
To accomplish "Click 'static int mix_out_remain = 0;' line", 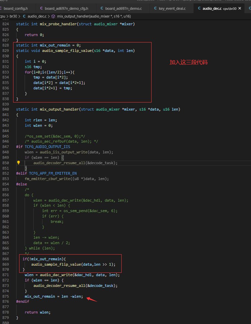I will coord(49,45).
